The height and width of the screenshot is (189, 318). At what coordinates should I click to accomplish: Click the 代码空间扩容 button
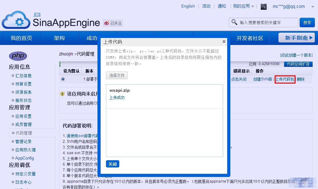[298, 64]
